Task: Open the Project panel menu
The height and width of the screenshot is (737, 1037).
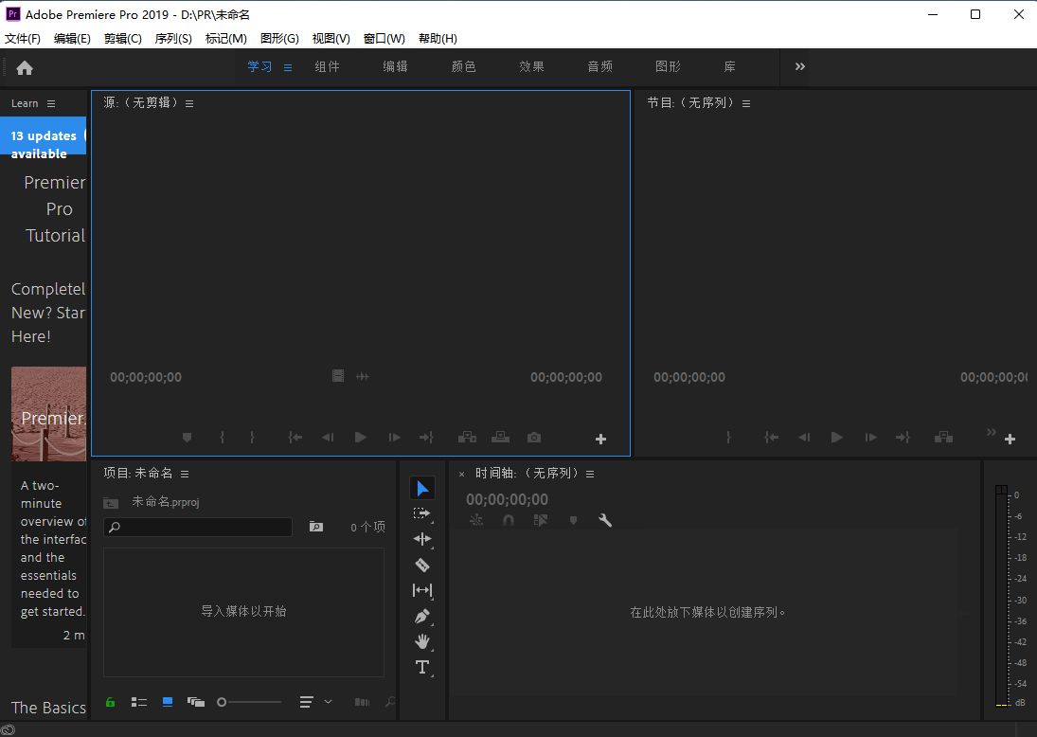Action: [x=185, y=475]
